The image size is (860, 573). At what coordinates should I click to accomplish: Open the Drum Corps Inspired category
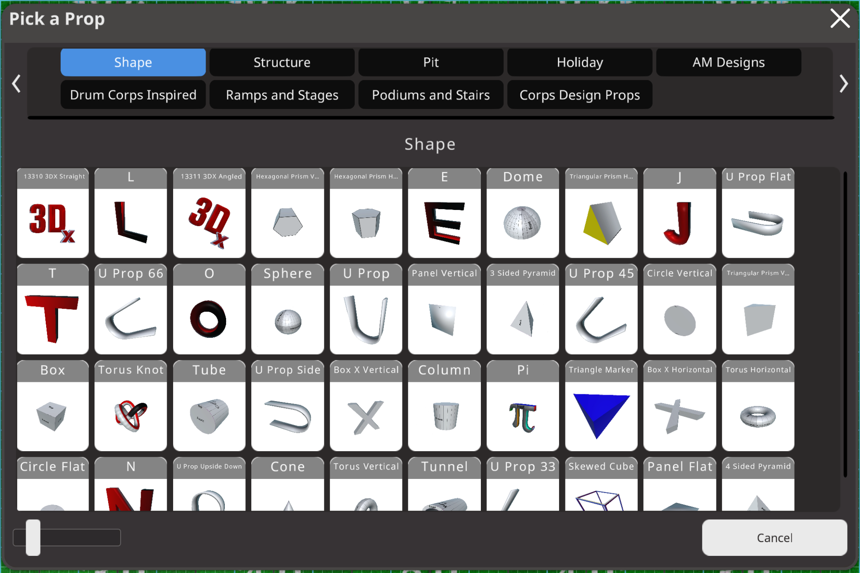point(133,95)
